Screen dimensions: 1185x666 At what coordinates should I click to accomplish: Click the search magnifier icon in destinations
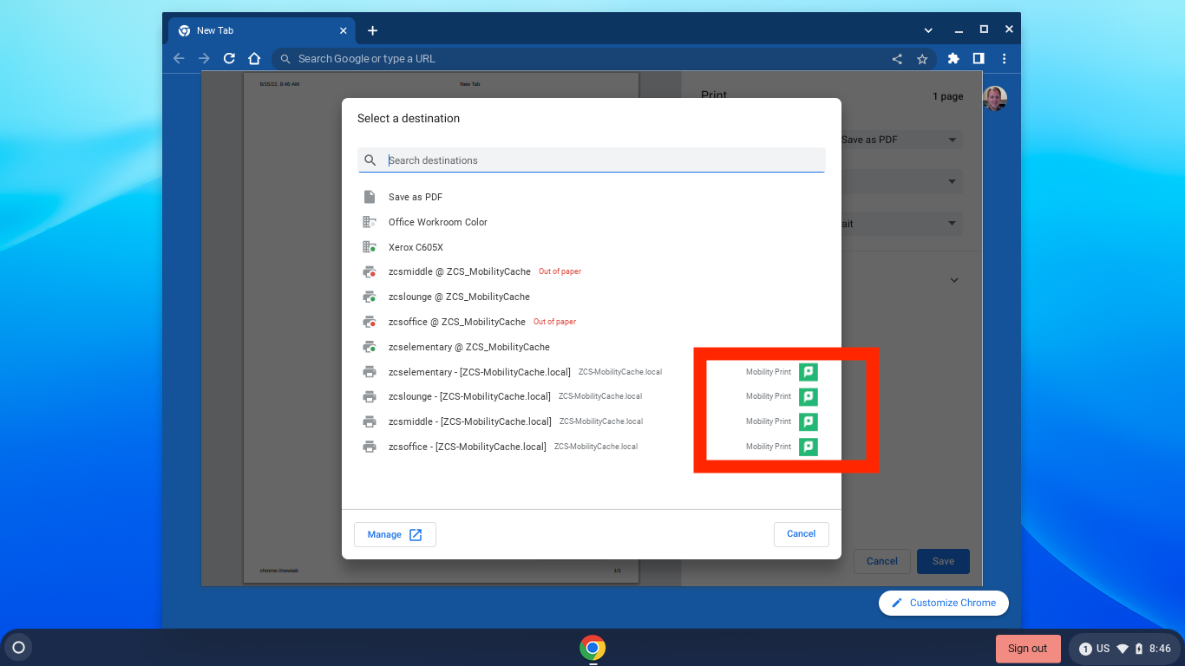[370, 160]
